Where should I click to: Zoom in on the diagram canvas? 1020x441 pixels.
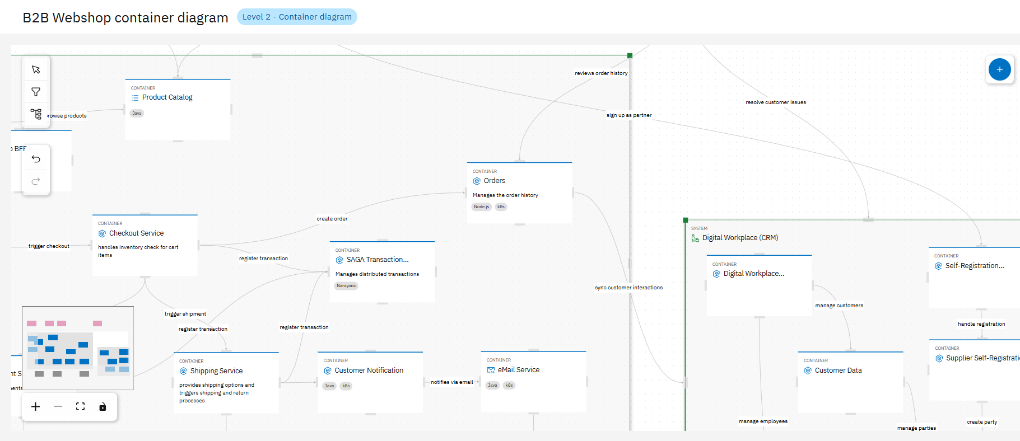(35, 407)
